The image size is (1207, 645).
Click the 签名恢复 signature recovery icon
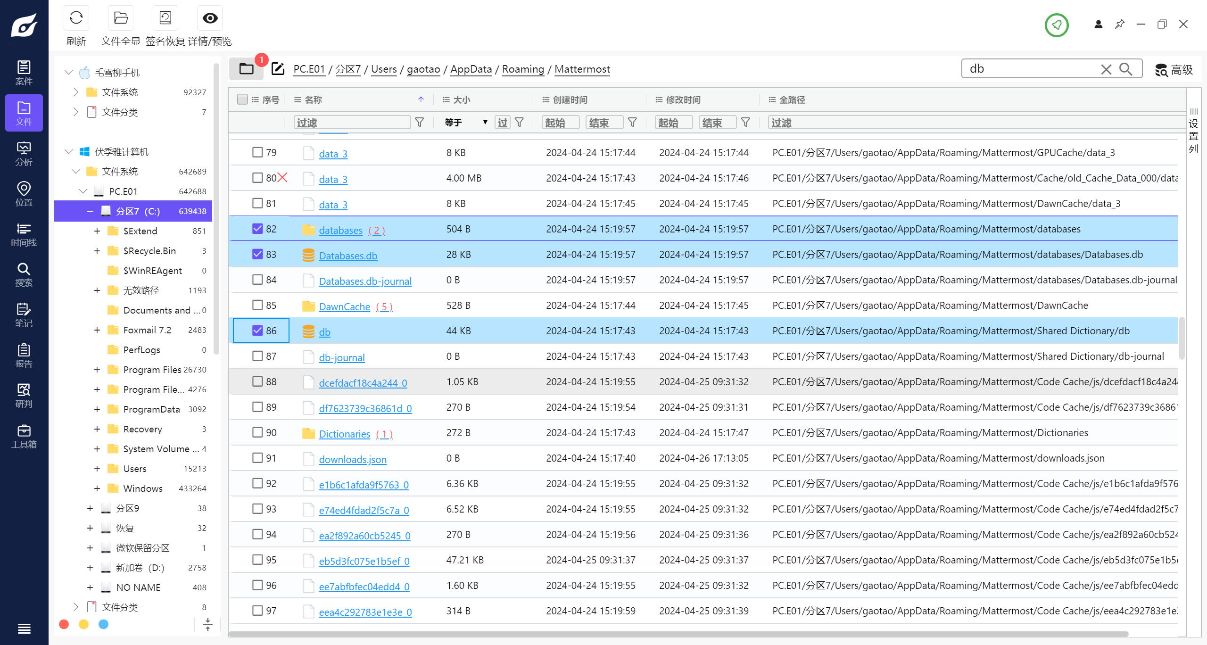[x=165, y=18]
